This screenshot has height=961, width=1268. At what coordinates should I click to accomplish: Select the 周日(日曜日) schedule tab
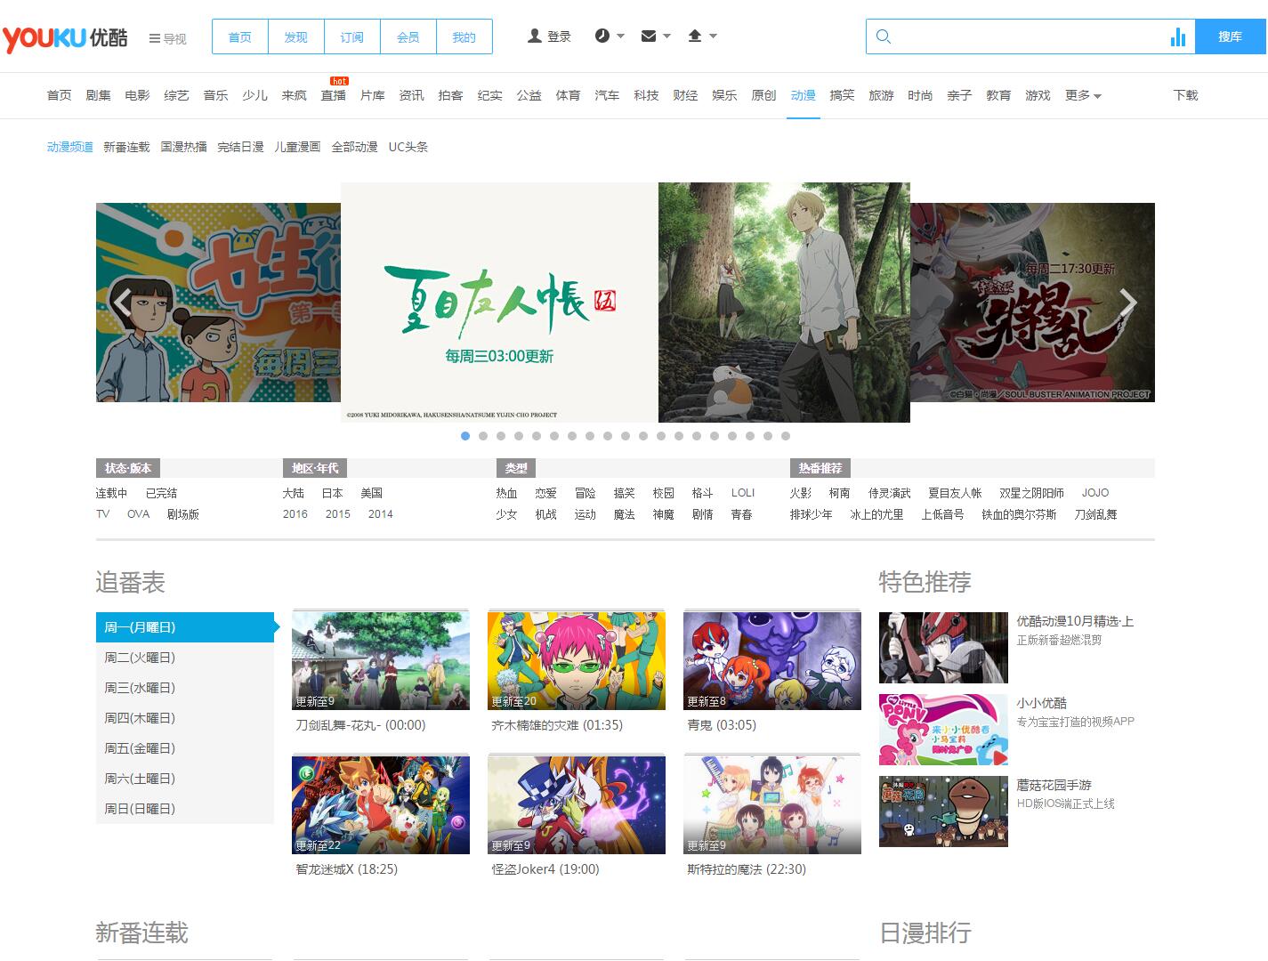(x=185, y=809)
